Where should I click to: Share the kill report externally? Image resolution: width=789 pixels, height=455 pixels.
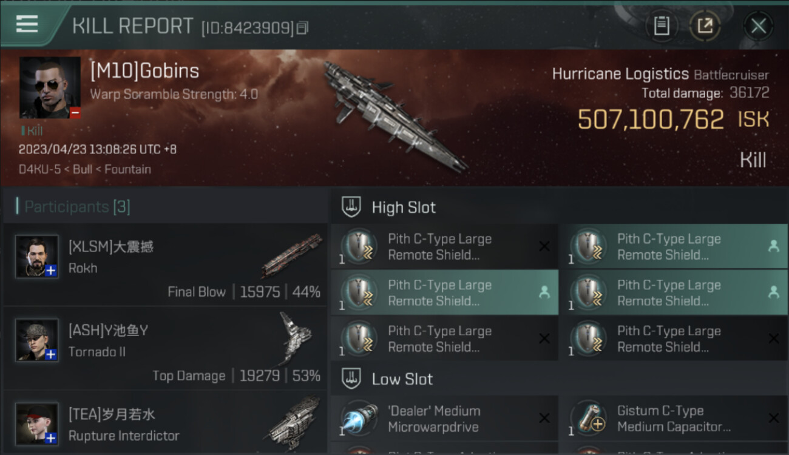[705, 26]
